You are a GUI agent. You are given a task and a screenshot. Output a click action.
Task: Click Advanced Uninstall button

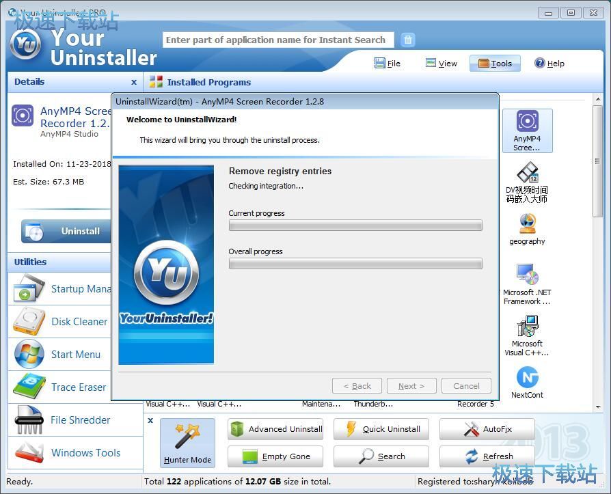275,429
